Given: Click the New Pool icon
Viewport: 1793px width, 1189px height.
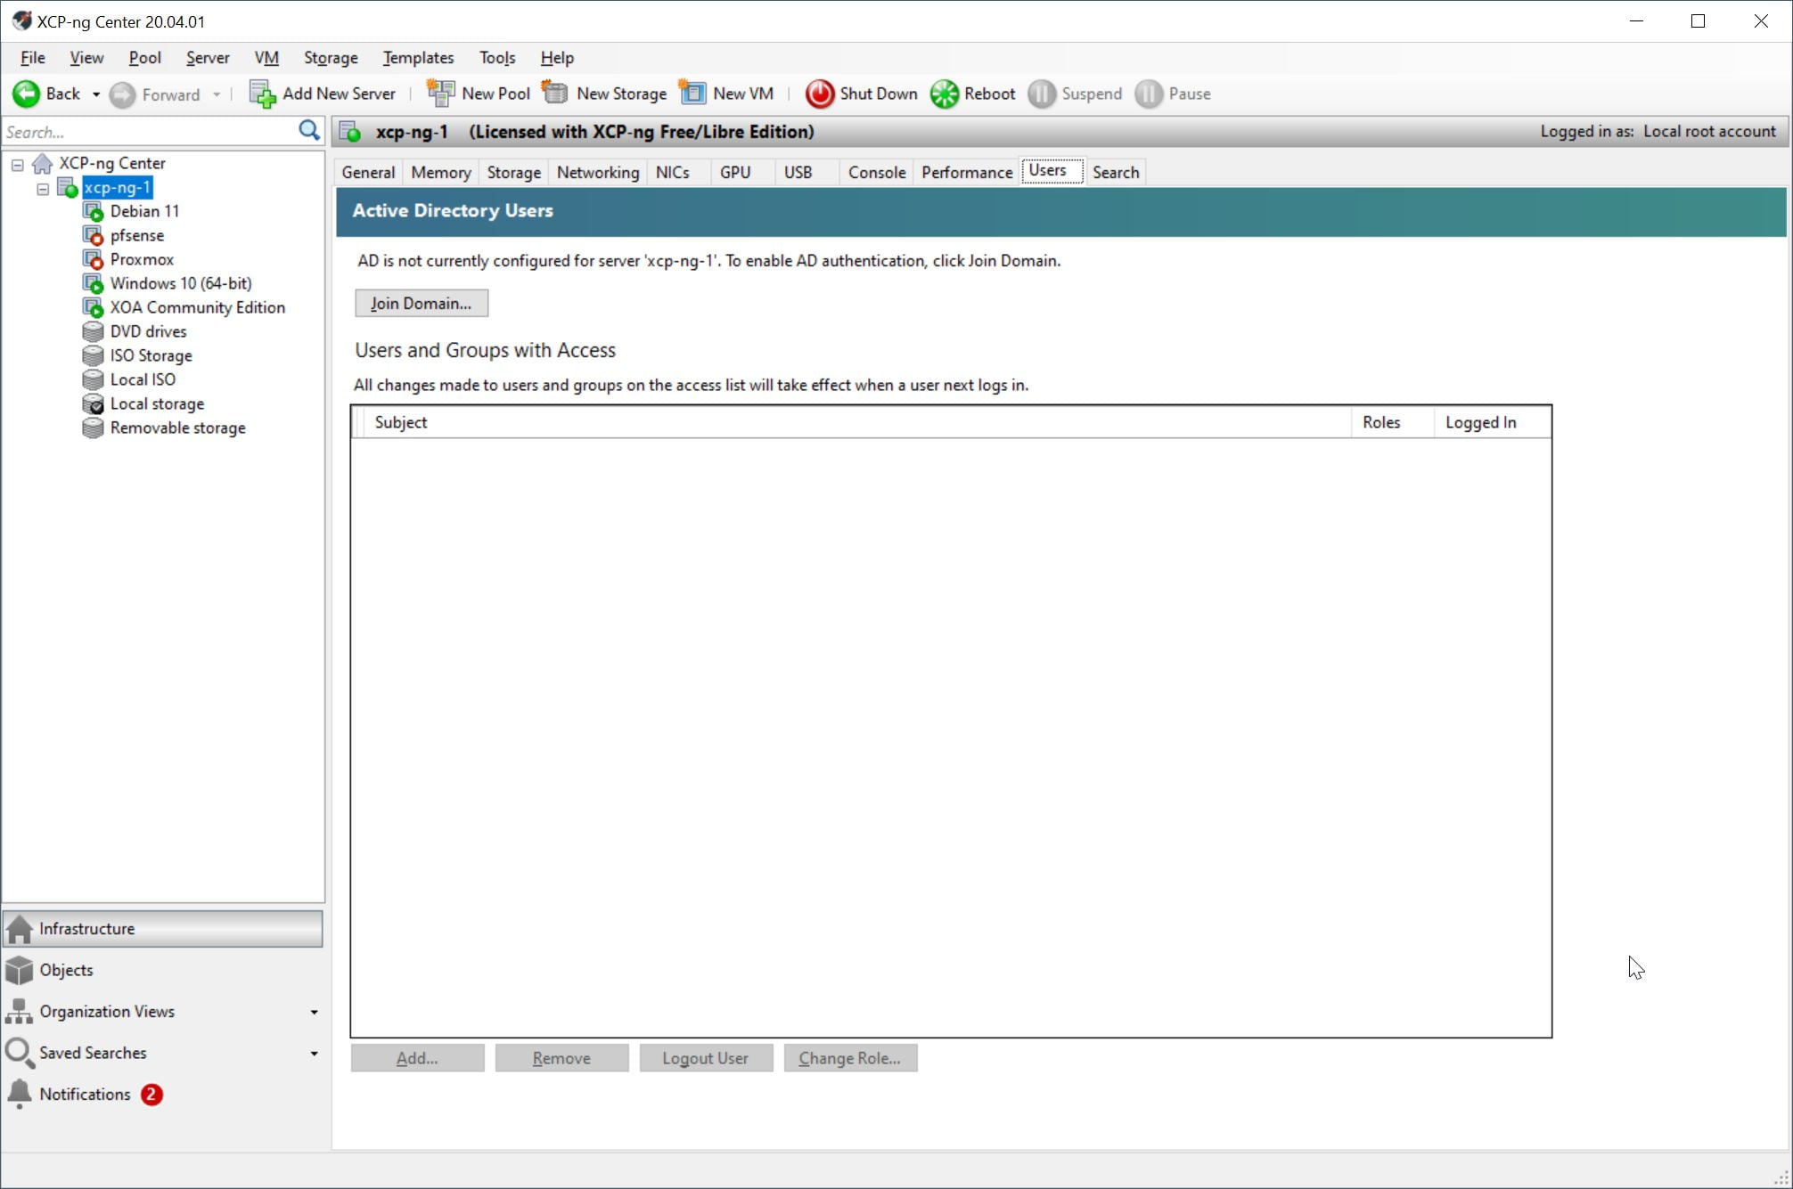Looking at the screenshot, I should [x=440, y=94].
